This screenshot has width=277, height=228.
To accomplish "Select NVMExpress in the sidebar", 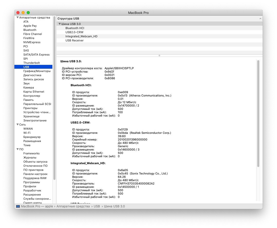I will click(x=32, y=42).
